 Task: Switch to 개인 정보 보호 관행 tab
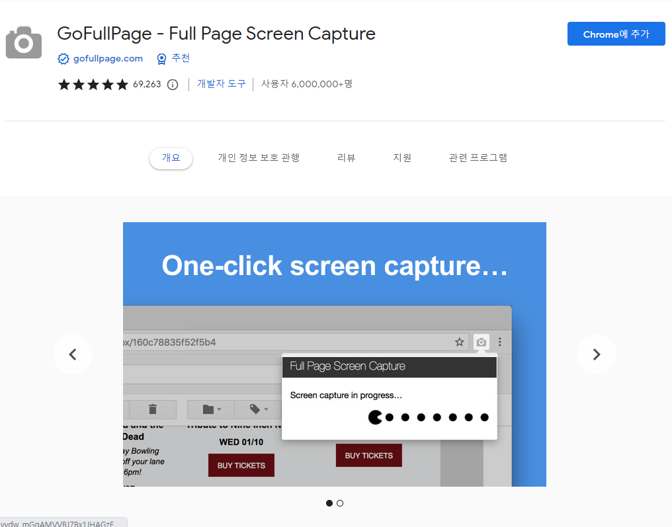point(259,157)
